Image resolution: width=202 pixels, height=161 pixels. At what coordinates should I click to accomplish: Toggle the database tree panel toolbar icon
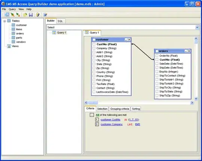[x=7, y=15]
